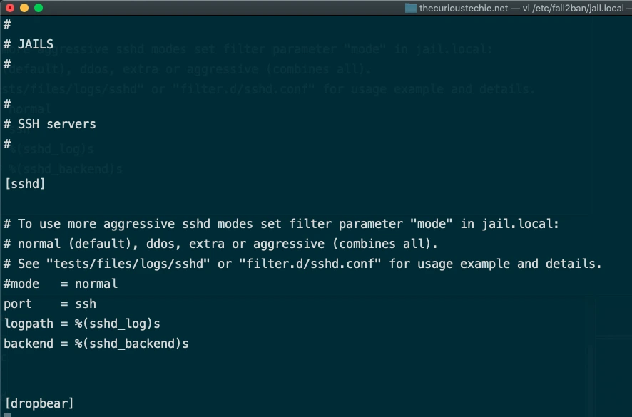Viewport: 632px width, 417px height.
Task: Place cursor on the [dropbear] section header
Action: click(39, 403)
